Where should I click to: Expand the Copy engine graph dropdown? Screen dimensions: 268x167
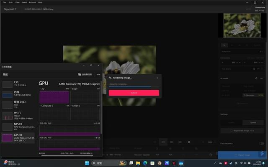pyautogui.click(x=71, y=89)
